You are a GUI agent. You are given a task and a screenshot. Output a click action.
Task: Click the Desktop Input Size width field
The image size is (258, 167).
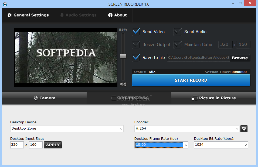pyautogui.click(x=17, y=145)
